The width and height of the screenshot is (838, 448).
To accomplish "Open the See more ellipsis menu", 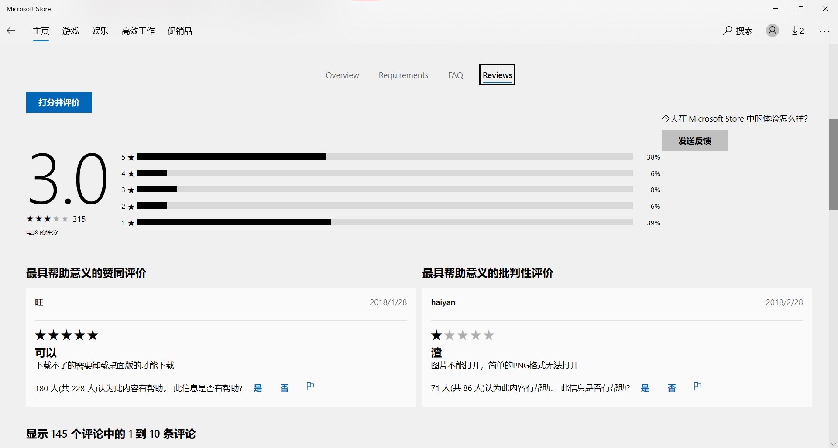I will [825, 31].
